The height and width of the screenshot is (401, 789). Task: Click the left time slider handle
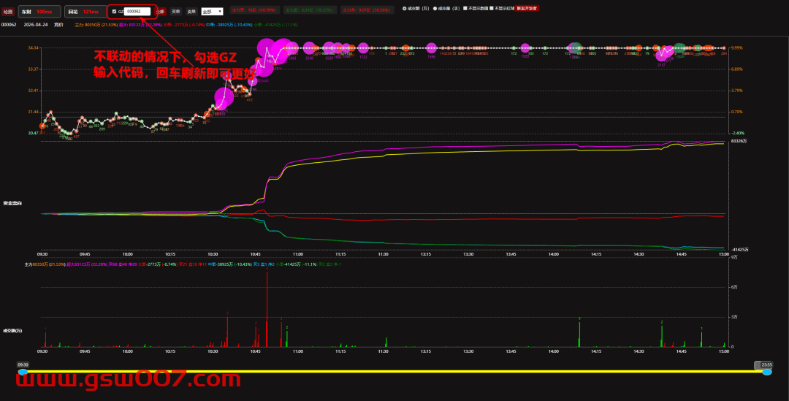click(23, 372)
